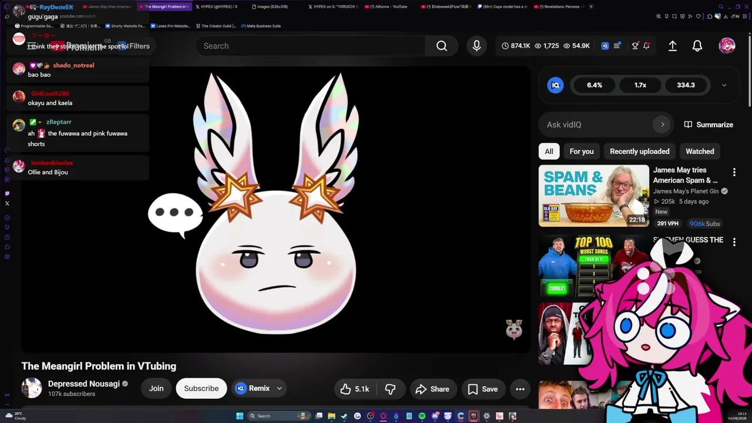Open James May's Planet Gin channel link
The height and width of the screenshot is (423, 752).
(687, 191)
